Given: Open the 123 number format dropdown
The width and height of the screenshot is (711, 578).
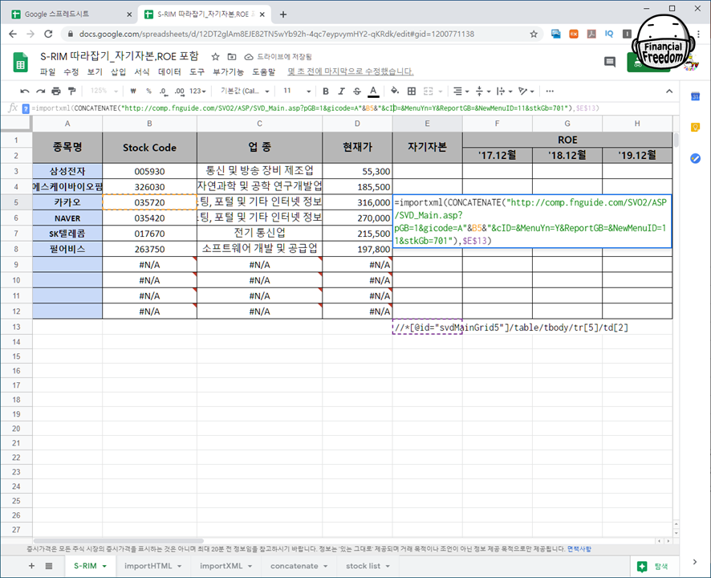Looking at the screenshot, I should 197,92.
